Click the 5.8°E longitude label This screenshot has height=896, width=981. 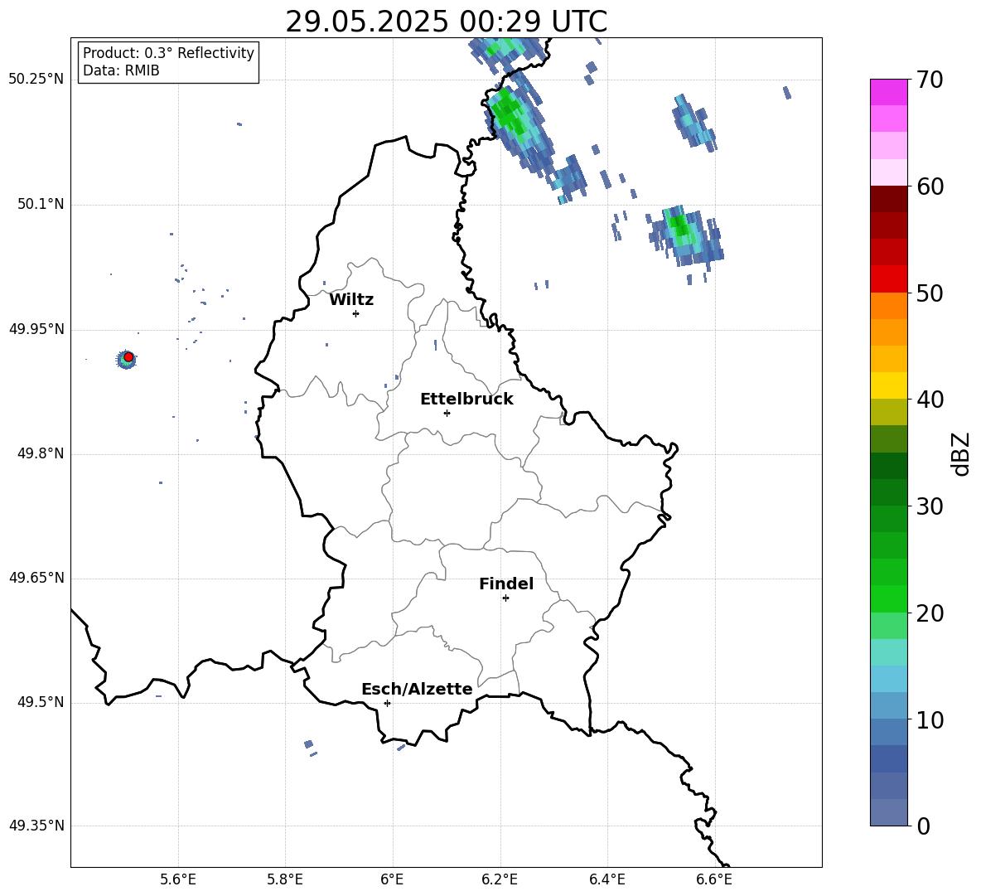285,879
